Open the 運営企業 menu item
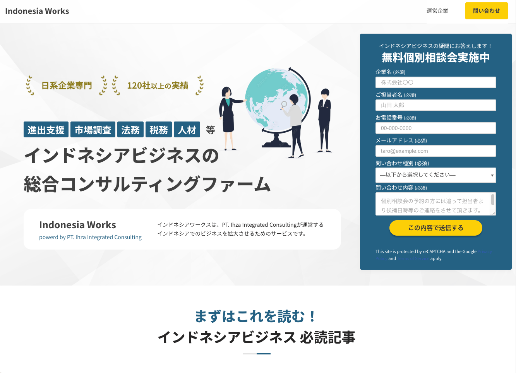This screenshot has width=516, height=373. pyautogui.click(x=437, y=11)
